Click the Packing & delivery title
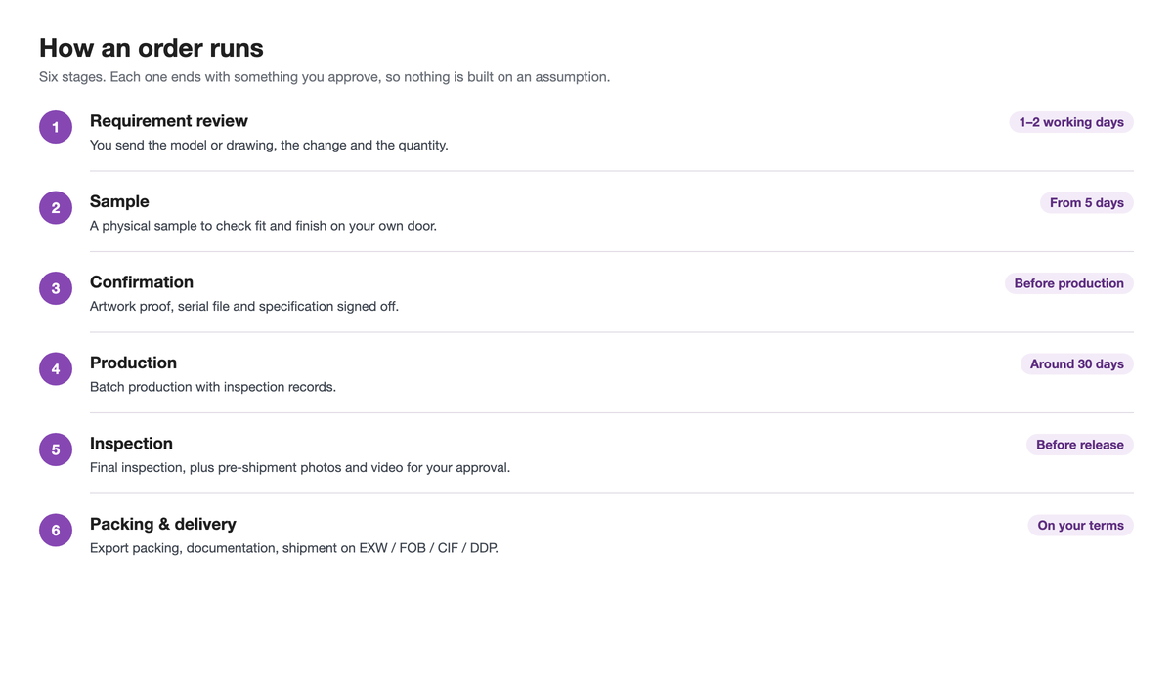This screenshot has width=1173, height=684. [163, 524]
